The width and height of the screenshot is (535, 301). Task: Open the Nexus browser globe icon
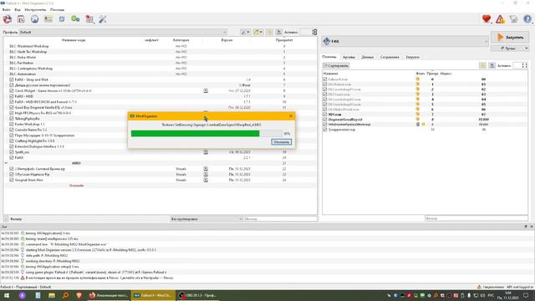coord(34,19)
